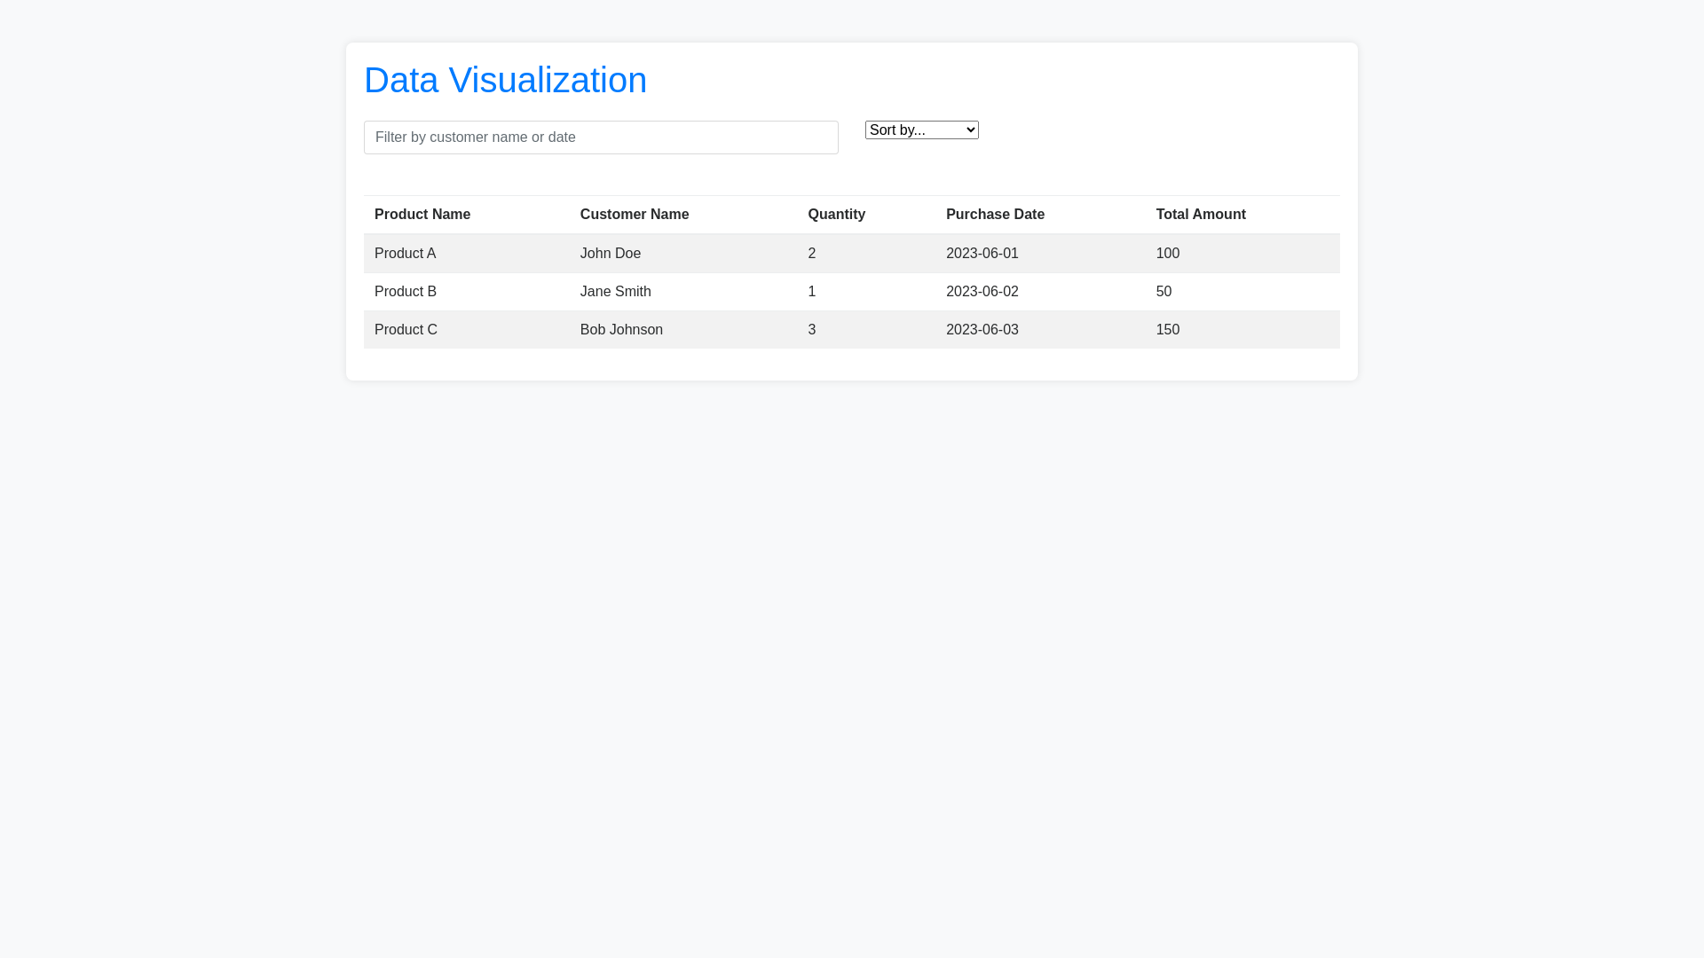Click the John Doe customer cell
The width and height of the screenshot is (1704, 958).
tap(611, 254)
